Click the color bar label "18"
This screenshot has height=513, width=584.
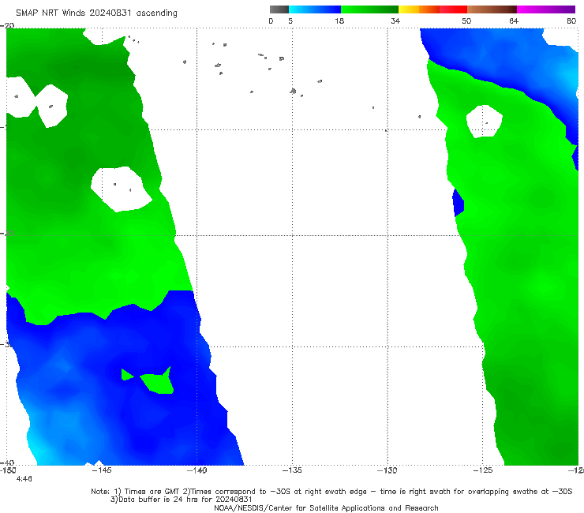[339, 21]
